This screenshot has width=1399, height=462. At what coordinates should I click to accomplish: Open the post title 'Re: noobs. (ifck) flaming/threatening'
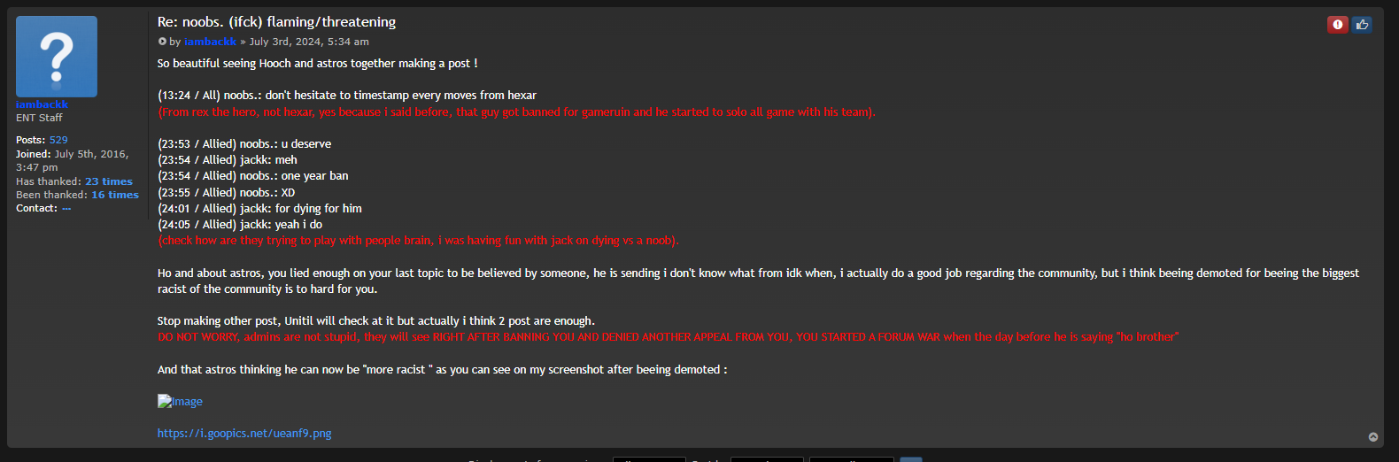(276, 22)
